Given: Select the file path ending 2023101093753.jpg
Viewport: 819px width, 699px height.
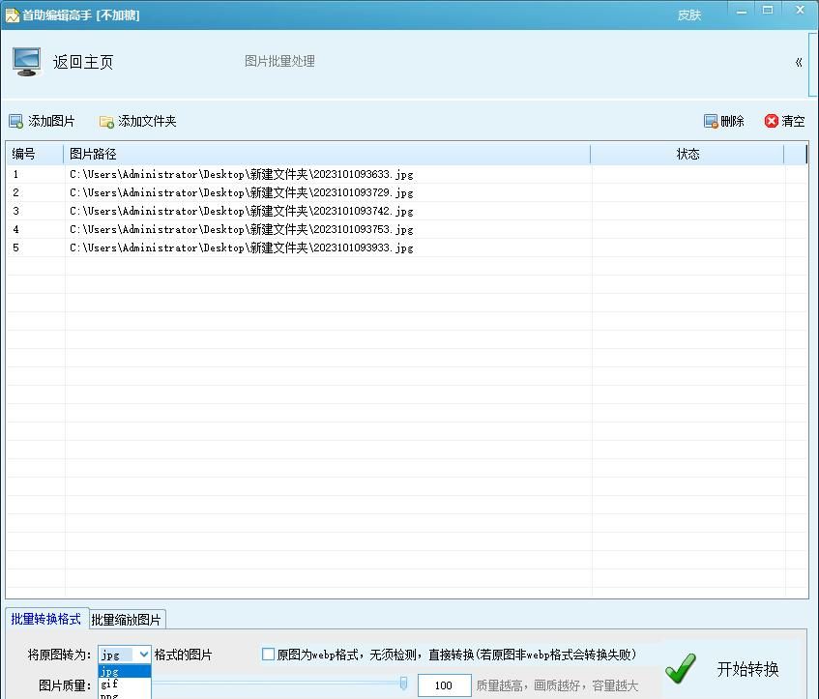Looking at the screenshot, I should (x=242, y=229).
